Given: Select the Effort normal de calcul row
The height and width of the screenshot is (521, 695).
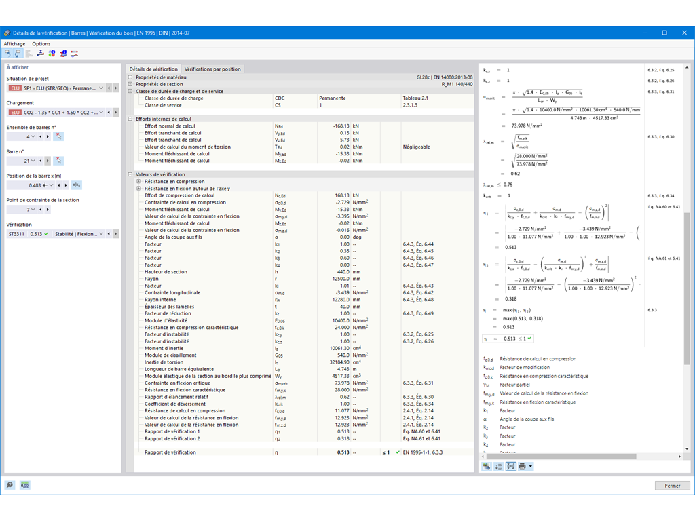Looking at the screenshot, I should [304, 126].
